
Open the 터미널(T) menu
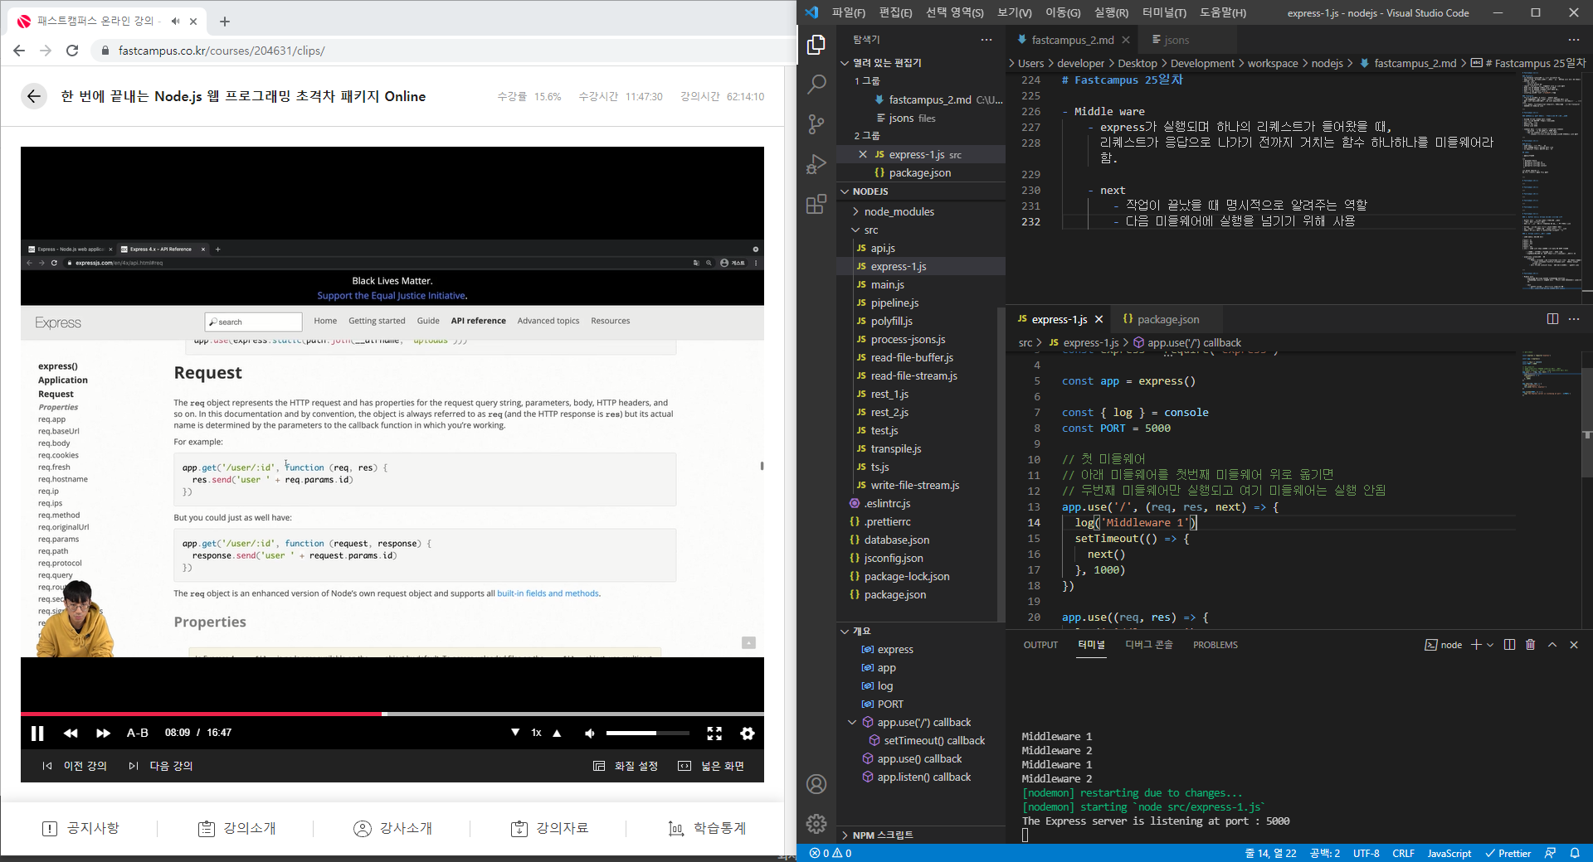(1164, 12)
